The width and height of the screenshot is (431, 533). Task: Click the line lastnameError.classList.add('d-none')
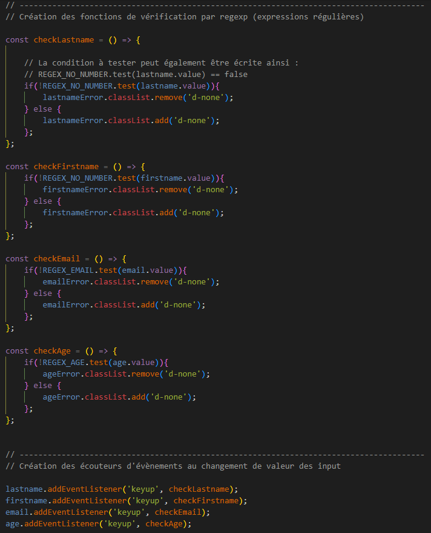click(131, 121)
